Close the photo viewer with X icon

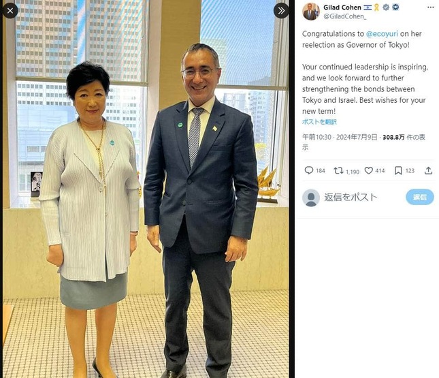(10, 11)
